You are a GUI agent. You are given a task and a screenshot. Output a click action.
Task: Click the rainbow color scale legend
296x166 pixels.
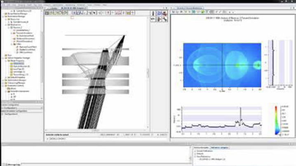[x=277, y=120]
